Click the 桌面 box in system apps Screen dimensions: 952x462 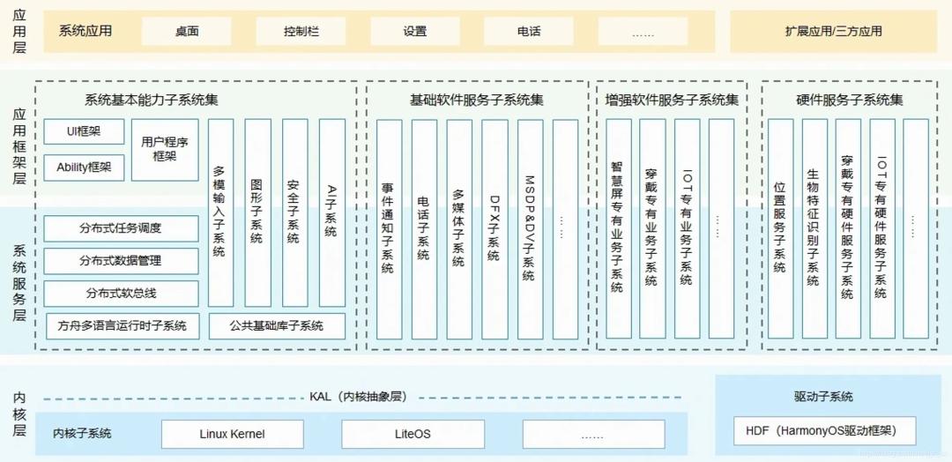coord(186,32)
